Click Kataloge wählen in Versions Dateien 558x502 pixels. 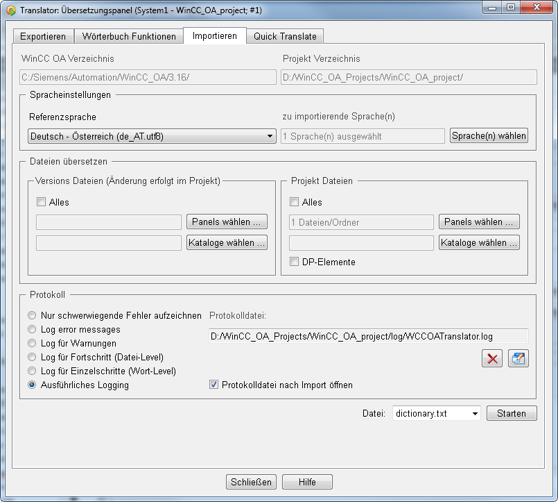point(227,243)
